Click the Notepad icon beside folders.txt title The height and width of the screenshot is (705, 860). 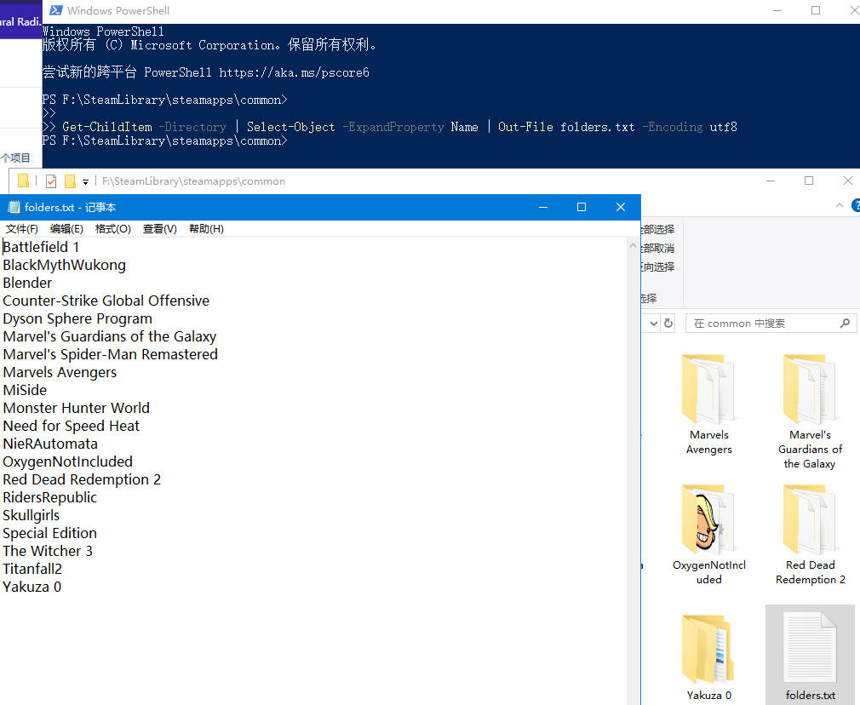14,207
